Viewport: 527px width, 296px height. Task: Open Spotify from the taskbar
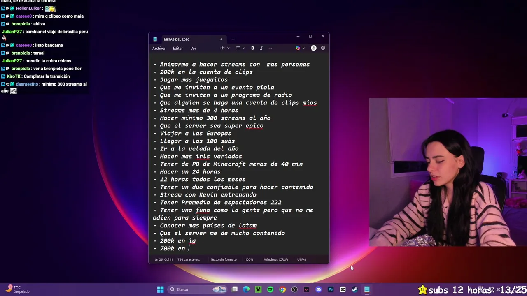point(270,289)
